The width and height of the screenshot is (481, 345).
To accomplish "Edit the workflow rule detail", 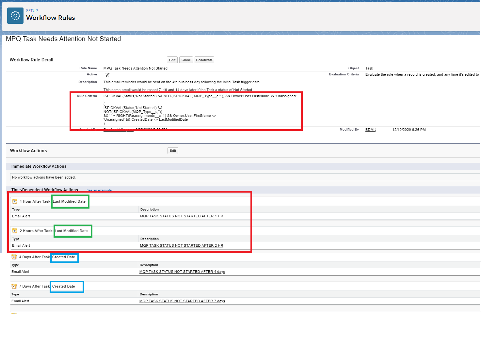I will point(172,60).
